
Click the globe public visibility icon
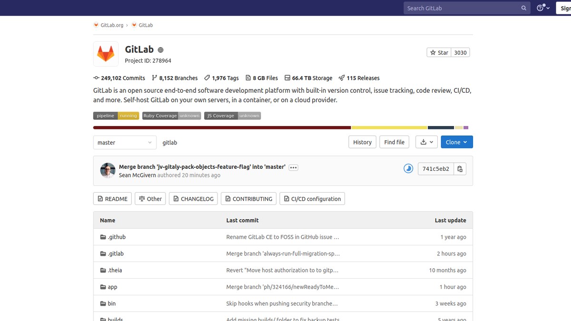pyautogui.click(x=160, y=50)
